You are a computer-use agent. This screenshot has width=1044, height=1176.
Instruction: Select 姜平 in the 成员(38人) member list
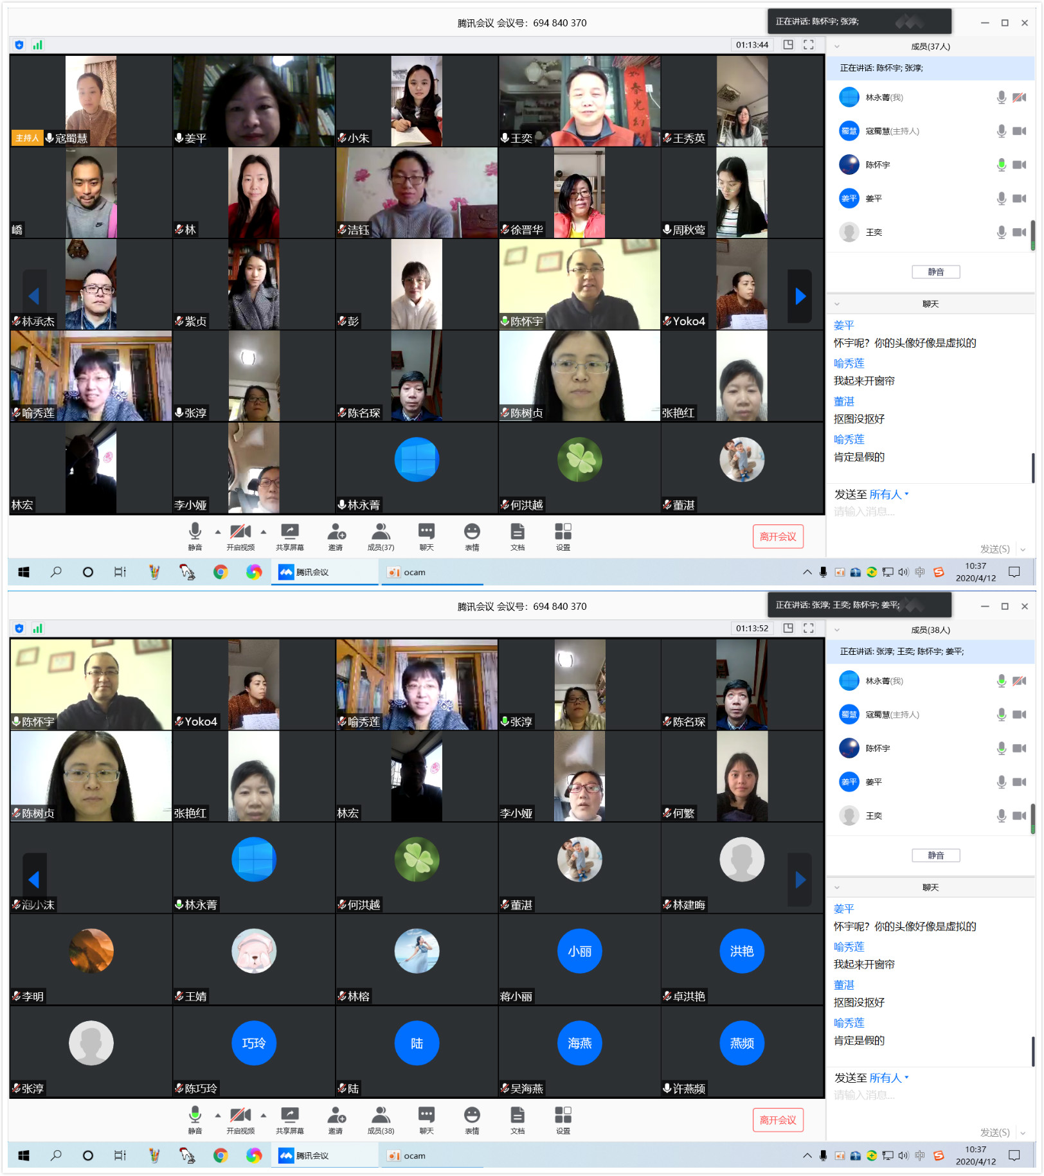coord(873,782)
